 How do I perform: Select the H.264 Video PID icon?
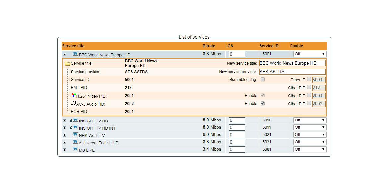[74, 95]
